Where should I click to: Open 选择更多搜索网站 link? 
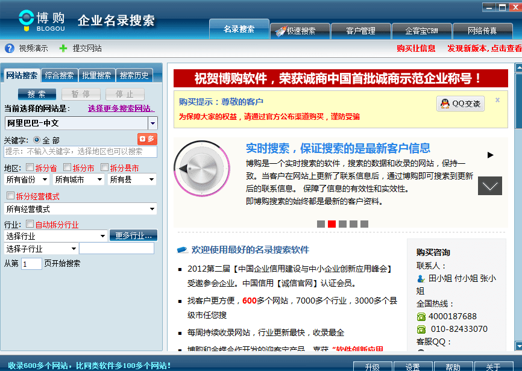(121, 108)
